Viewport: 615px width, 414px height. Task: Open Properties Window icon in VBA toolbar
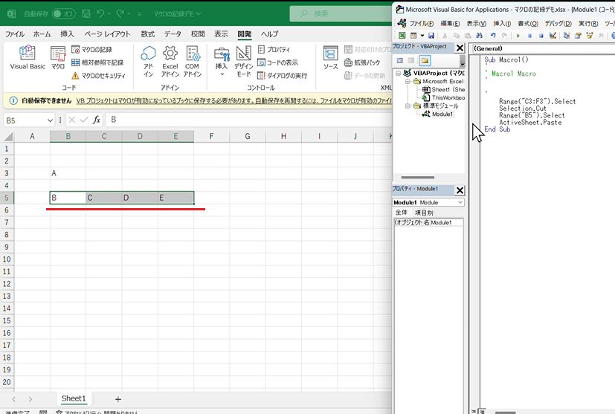click(x=578, y=35)
